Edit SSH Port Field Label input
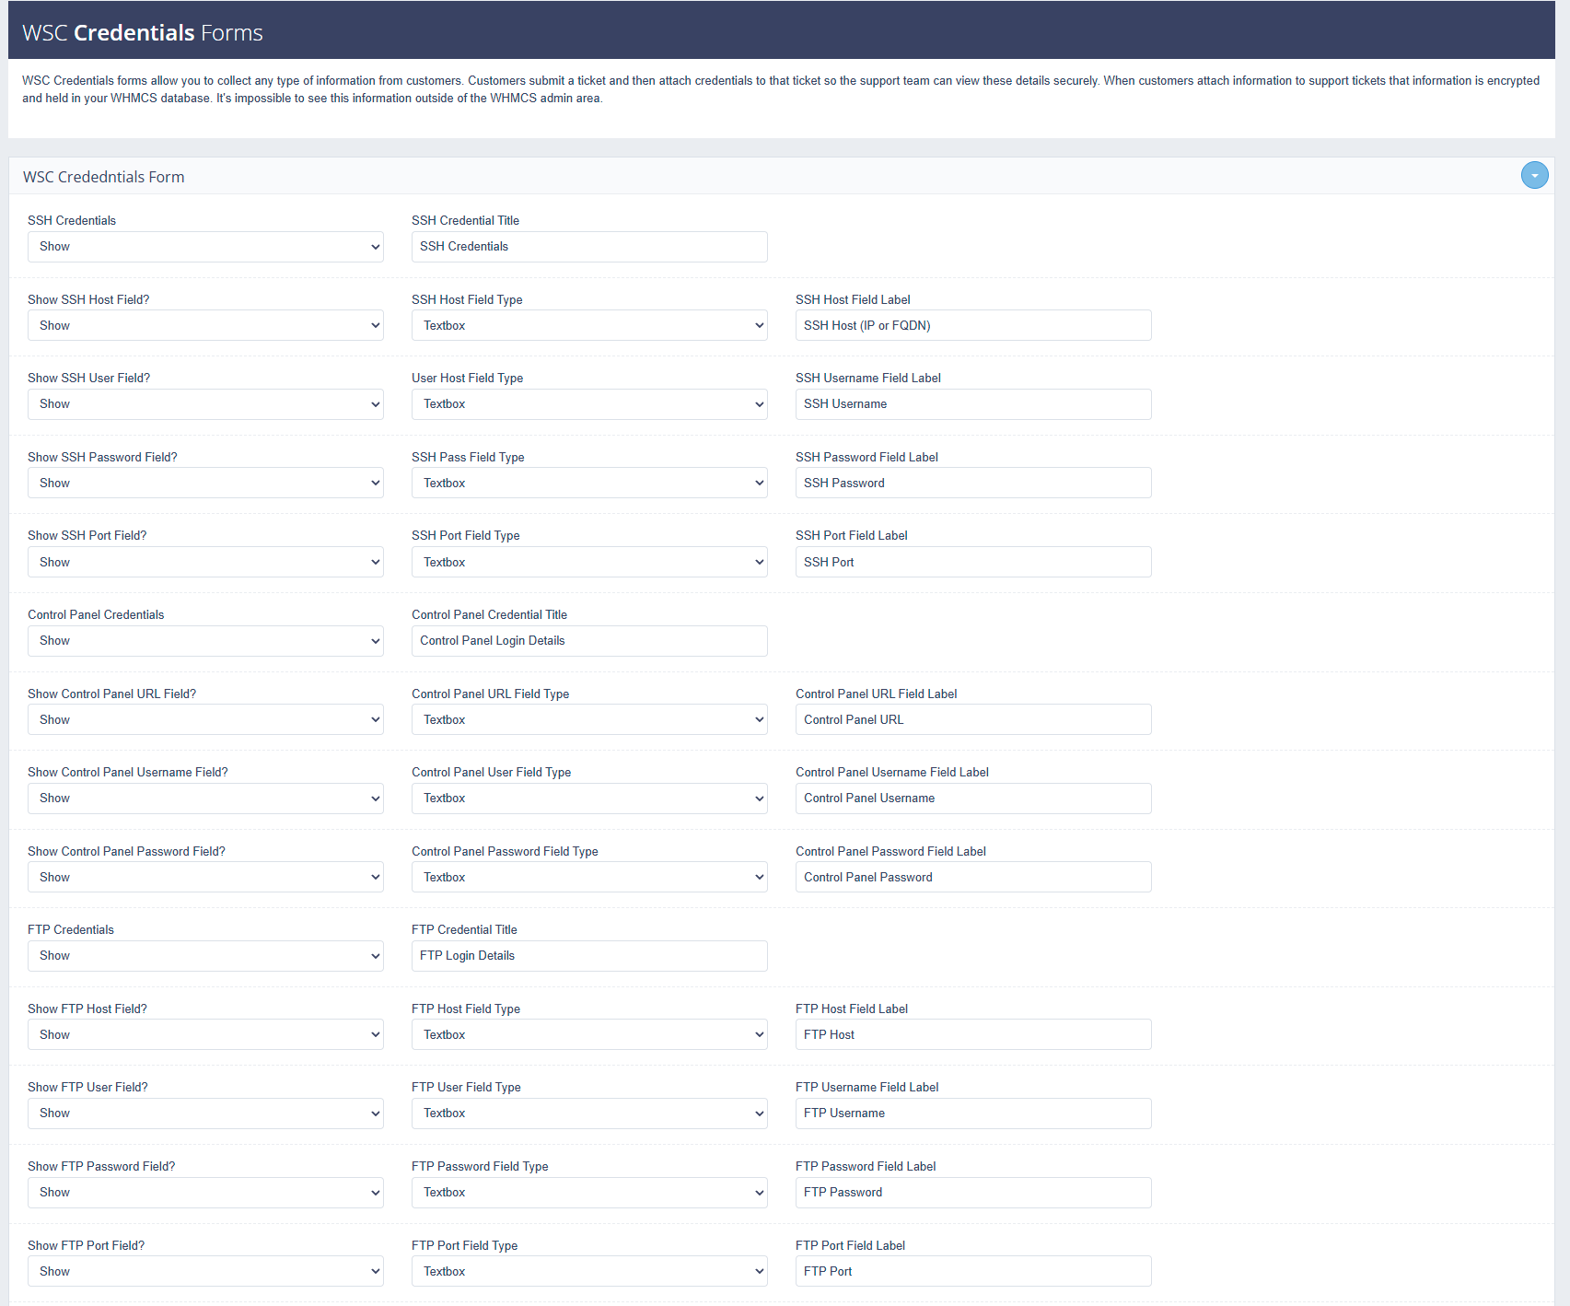The height and width of the screenshot is (1306, 1570). pyautogui.click(x=973, y=562)
